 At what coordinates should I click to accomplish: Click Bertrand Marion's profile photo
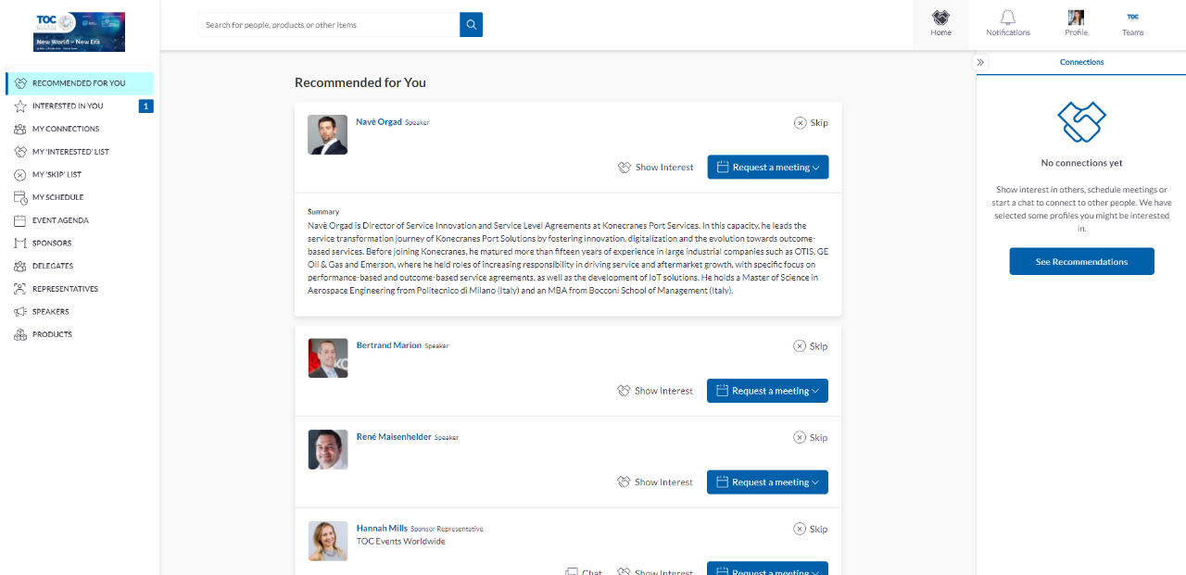click(328, 358)
